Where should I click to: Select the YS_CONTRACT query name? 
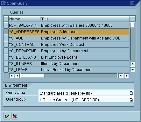click(25, 44)
